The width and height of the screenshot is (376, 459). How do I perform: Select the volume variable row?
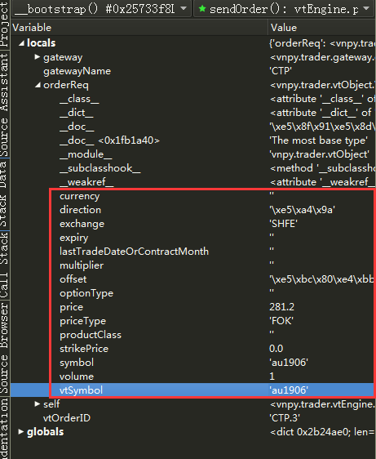(x=193, y=377)
